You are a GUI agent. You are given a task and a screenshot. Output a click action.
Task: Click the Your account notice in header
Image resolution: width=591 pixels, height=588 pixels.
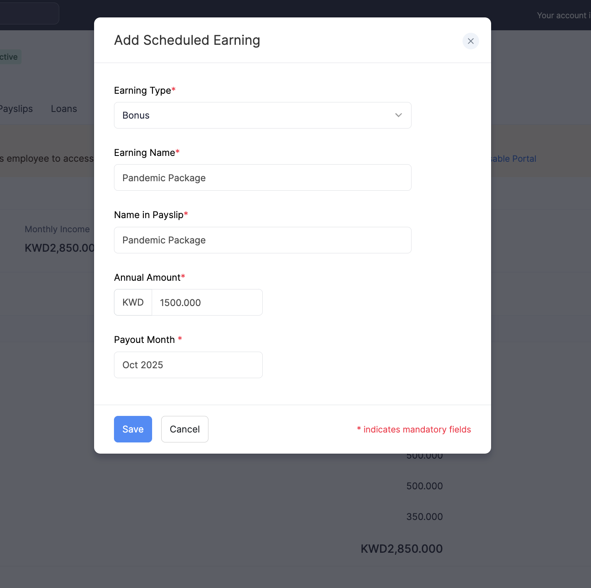point(563,15)
